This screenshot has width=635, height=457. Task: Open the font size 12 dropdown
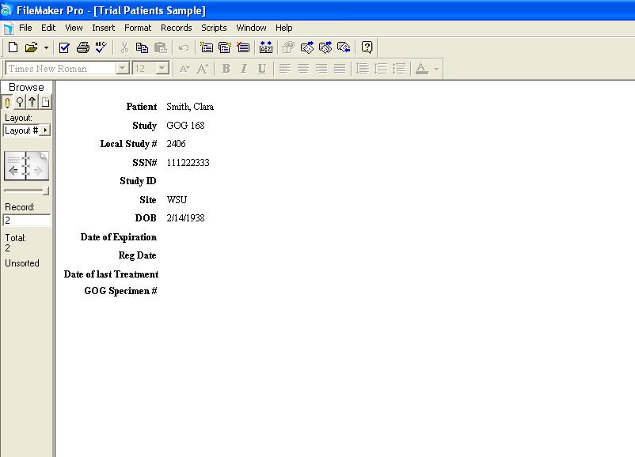[x=162, y=68]
